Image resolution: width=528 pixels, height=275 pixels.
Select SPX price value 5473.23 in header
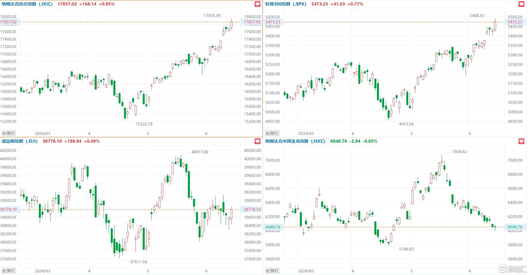pos(320,4)
